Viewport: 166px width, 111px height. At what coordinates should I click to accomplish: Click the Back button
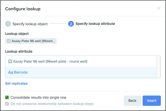point(132,101)
